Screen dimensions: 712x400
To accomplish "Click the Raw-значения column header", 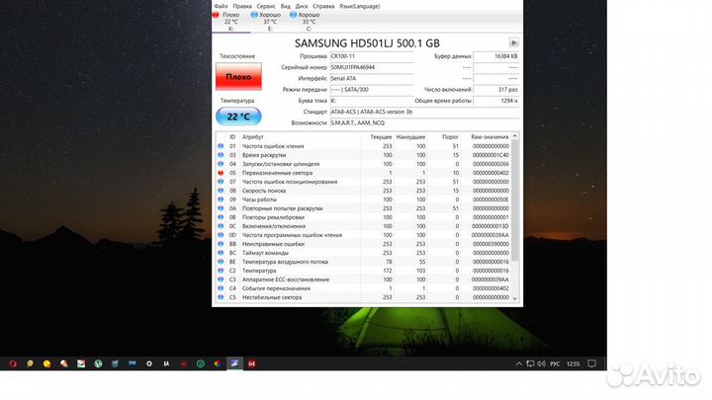I will pyautogui.click(x=489, y=137).
